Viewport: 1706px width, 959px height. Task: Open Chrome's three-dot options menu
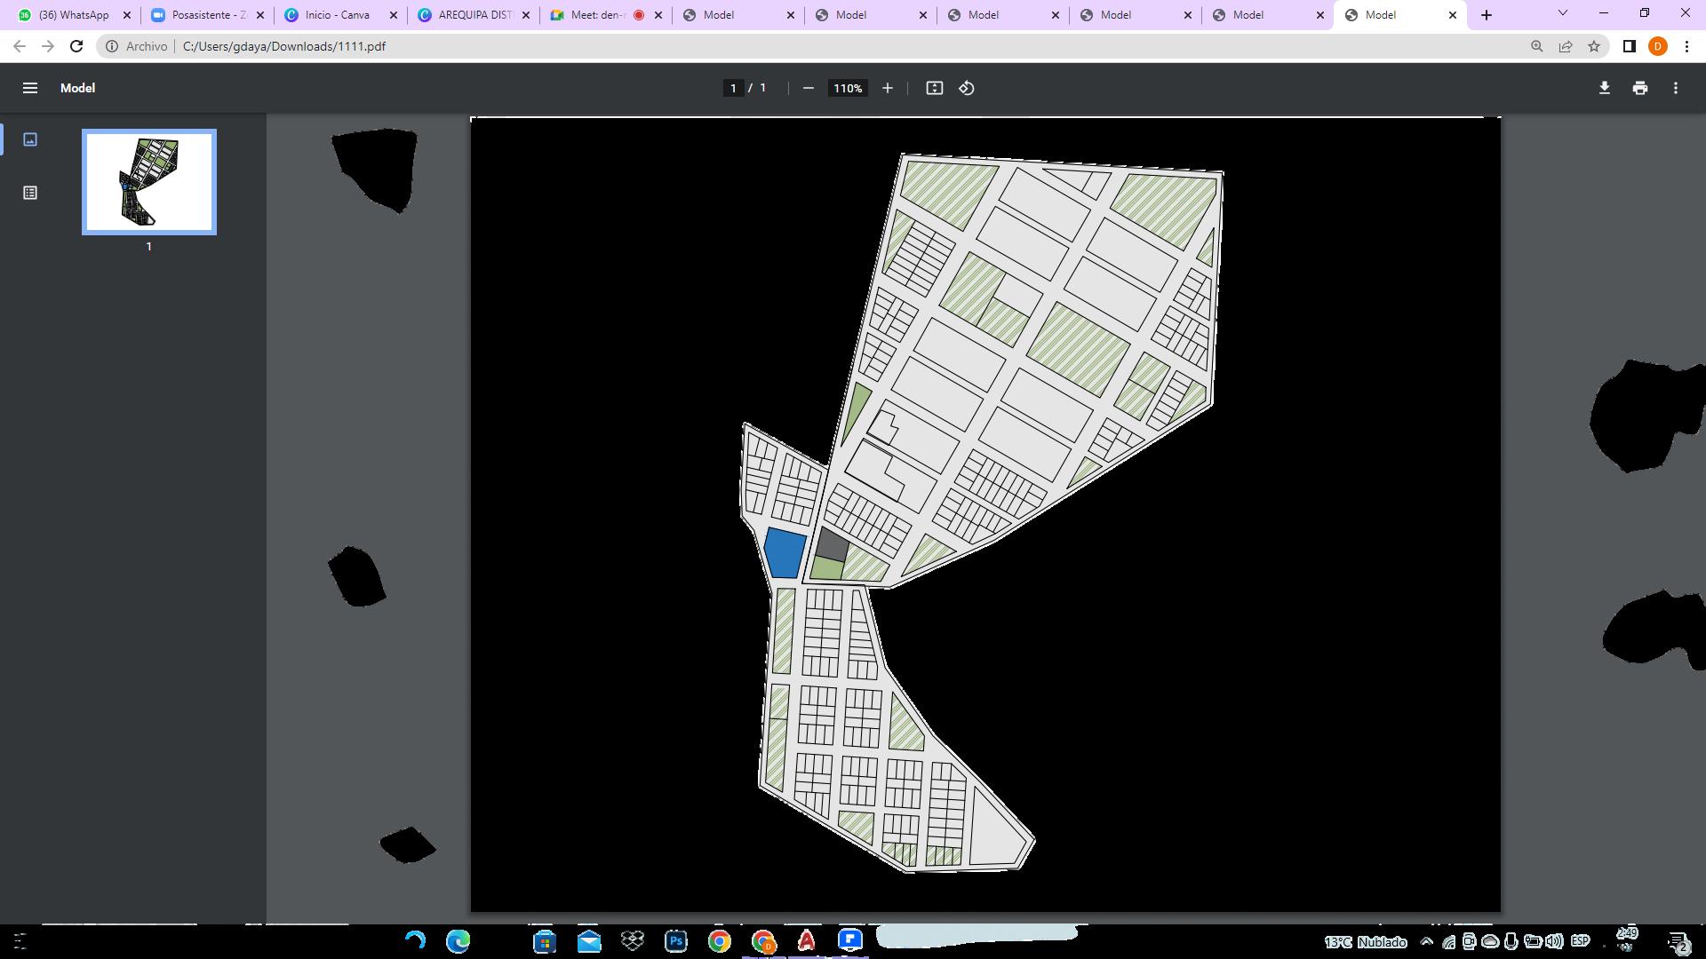(1686, 46)
